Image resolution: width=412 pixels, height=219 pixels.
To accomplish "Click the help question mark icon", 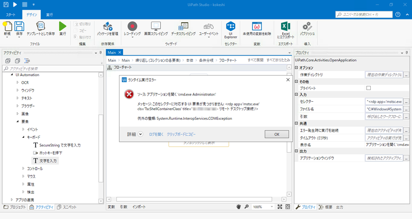I will 398,14.
